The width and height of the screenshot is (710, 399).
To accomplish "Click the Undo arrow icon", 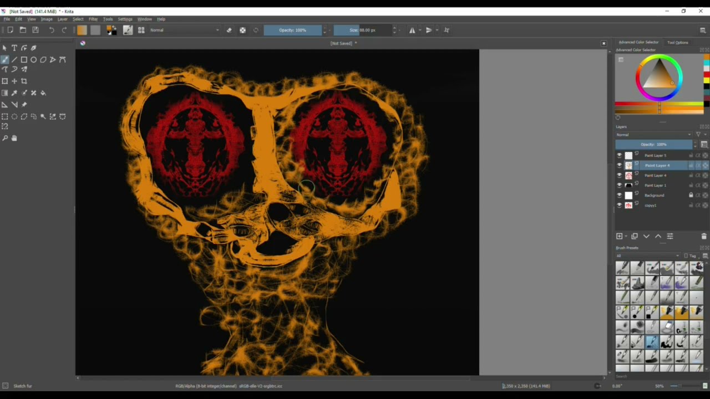I will 52,30.
